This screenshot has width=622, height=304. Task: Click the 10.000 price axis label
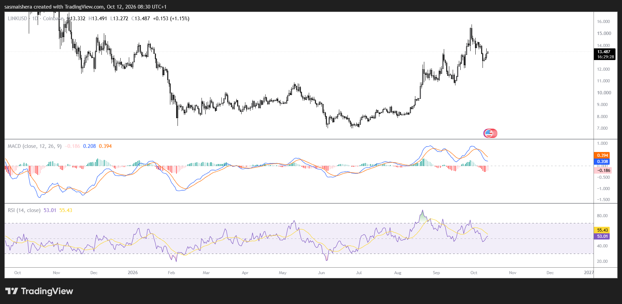pyautogui.click(x=604, y=93)
